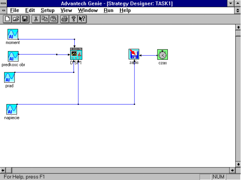This screenshot has height=180, width=241.
Task: Select the 'moment' analog input block
Action: tap(13, 34)
